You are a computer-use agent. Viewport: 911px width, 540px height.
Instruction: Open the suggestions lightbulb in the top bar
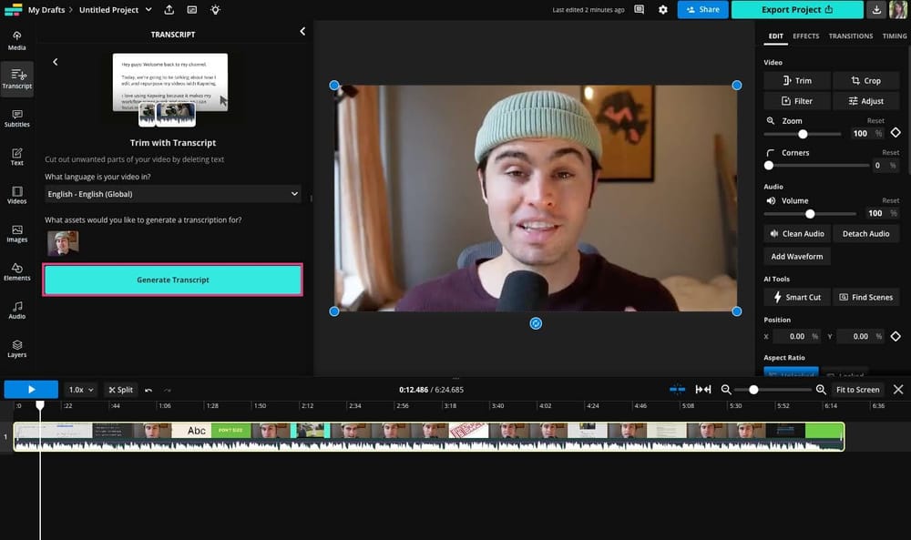tap(215, 9)
